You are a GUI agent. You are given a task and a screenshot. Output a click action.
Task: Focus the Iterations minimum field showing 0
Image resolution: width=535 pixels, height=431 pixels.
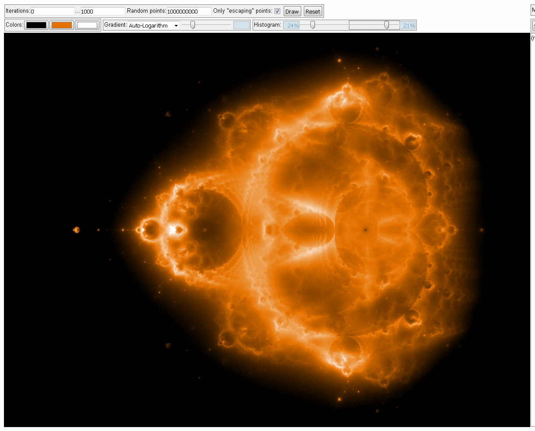coord(53,11)
